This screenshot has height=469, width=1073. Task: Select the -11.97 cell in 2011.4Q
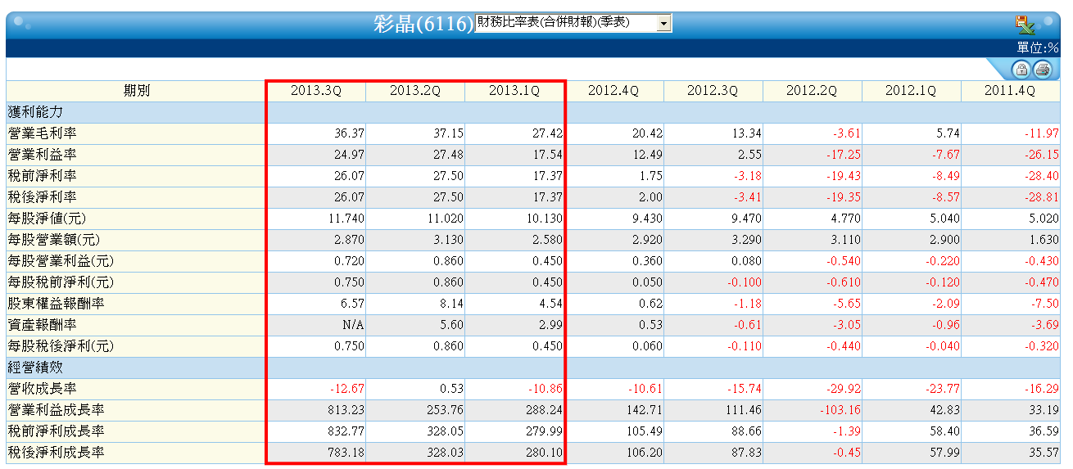tap(1041, 133)
